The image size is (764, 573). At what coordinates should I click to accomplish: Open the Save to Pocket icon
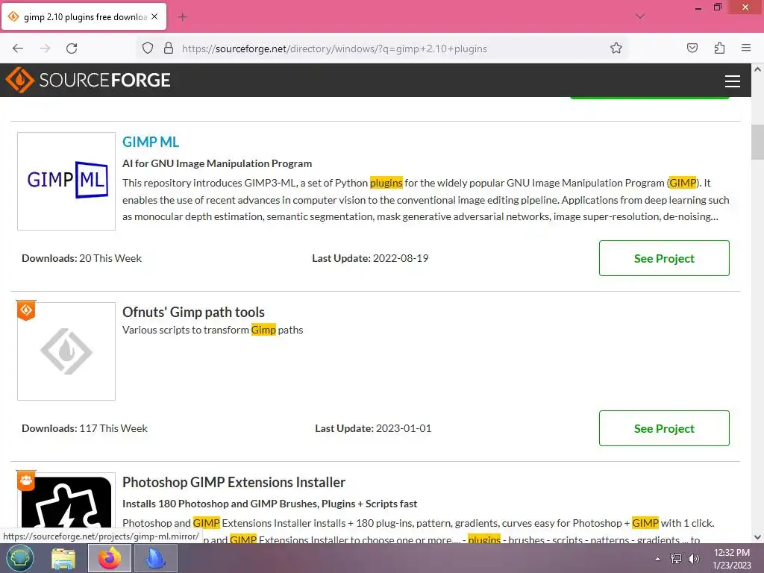(692, 48)
